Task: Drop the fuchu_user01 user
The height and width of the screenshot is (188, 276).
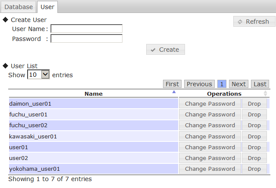Action: tap(254, 114)
